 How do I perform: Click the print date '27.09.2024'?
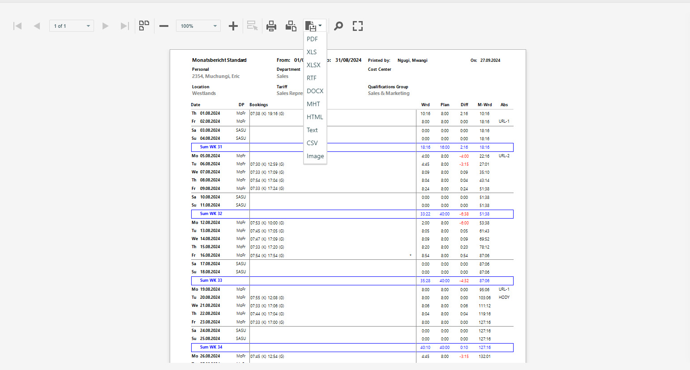pyautogui.click(x=490, y=60)
